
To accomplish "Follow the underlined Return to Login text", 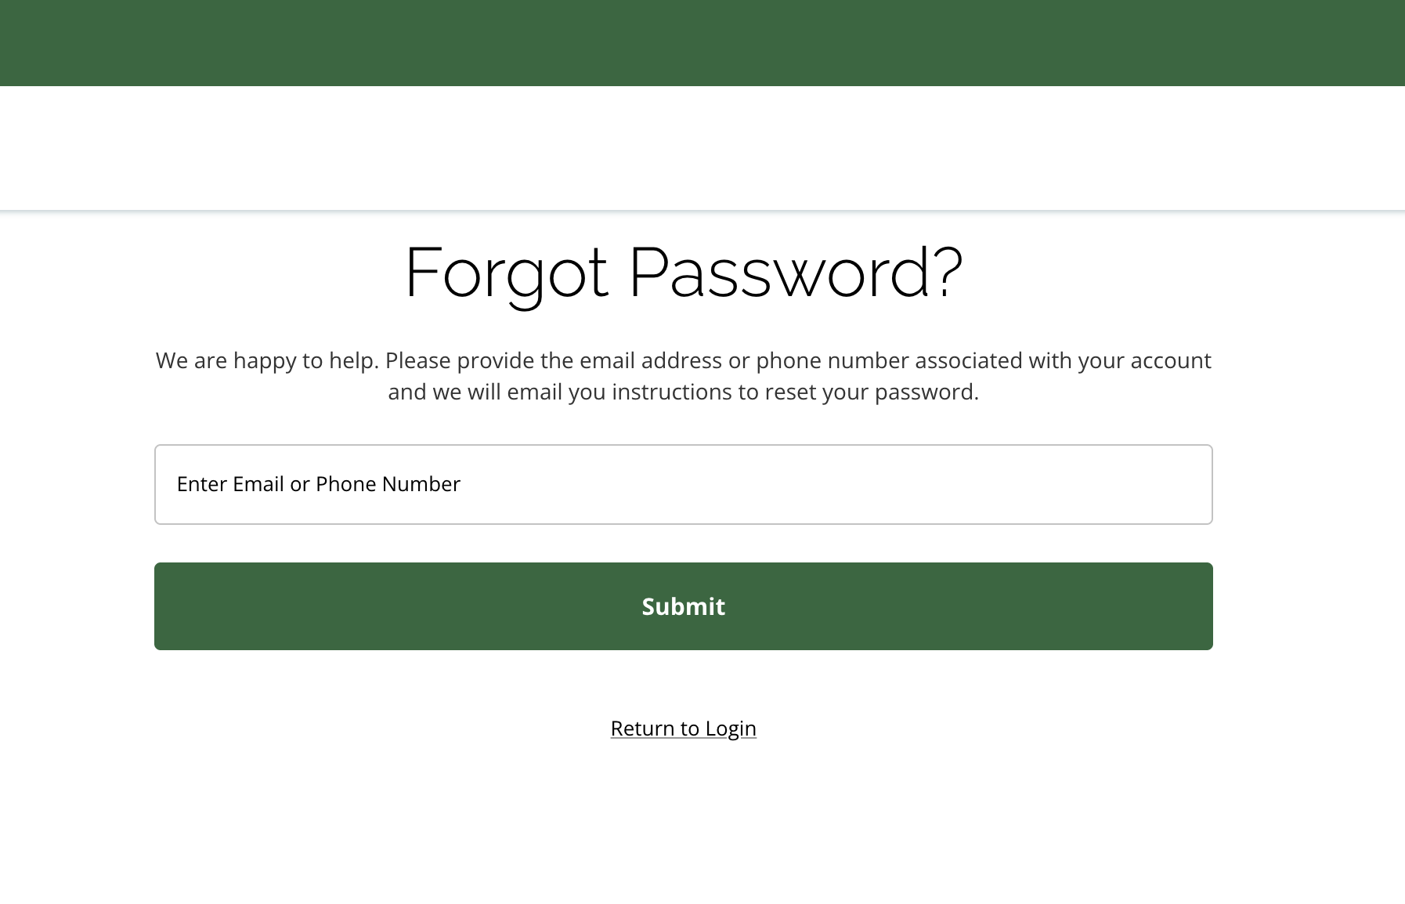I will tap(683, 728).
